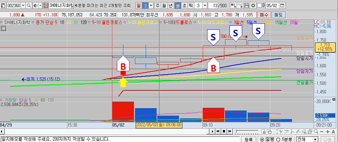Click the plus zoom in icon
338x142 pixels.
[x=328, y=132]
